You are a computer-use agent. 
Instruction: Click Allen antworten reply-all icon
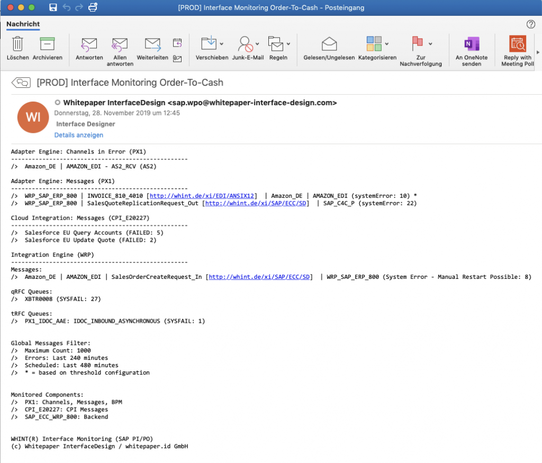(x=120, y=44)
